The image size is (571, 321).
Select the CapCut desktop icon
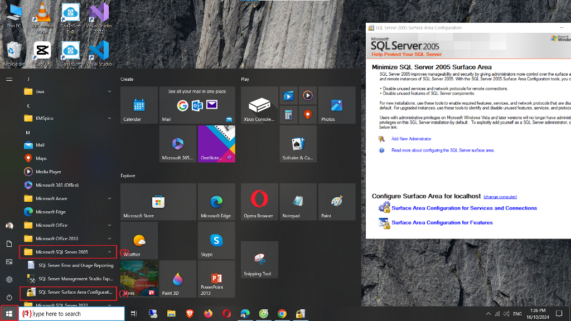42,53
